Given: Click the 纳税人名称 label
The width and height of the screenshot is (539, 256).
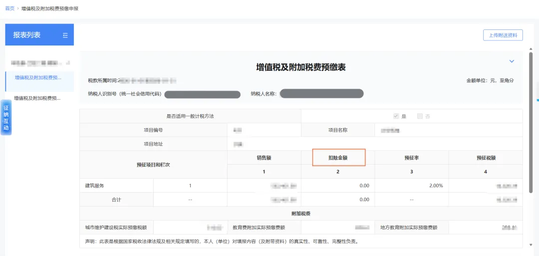Looking at the screenshot, I should click(264, 94).
